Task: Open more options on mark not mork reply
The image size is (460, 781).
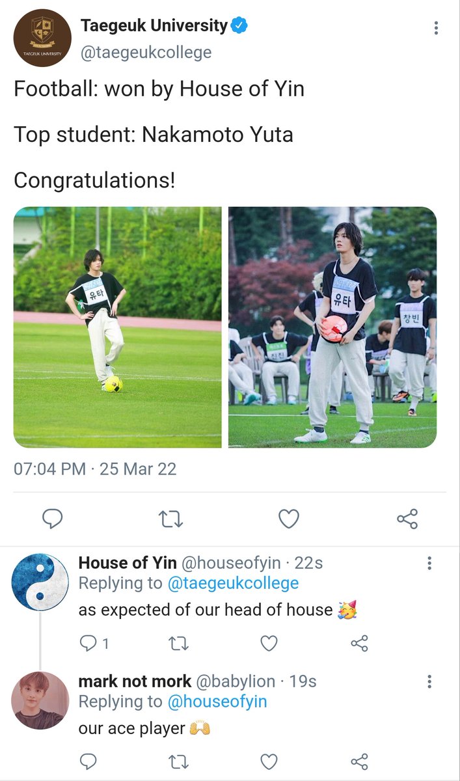Action: (x=429, y=681)
